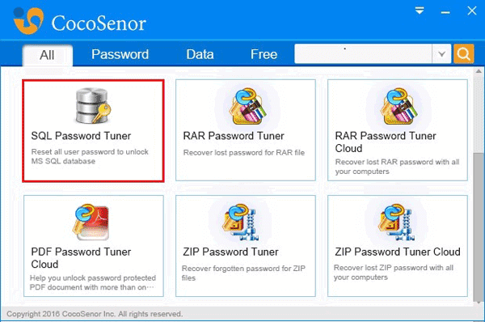Expand the search box dropdown arrow
The height and width of the screenshot is (322, 485).
[441, 54]
